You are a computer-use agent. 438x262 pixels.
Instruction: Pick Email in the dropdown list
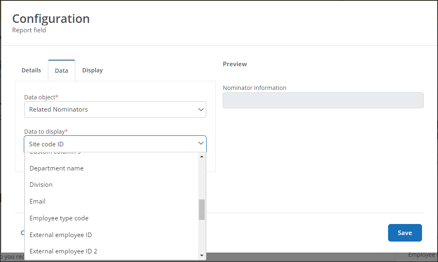[111, 202]
